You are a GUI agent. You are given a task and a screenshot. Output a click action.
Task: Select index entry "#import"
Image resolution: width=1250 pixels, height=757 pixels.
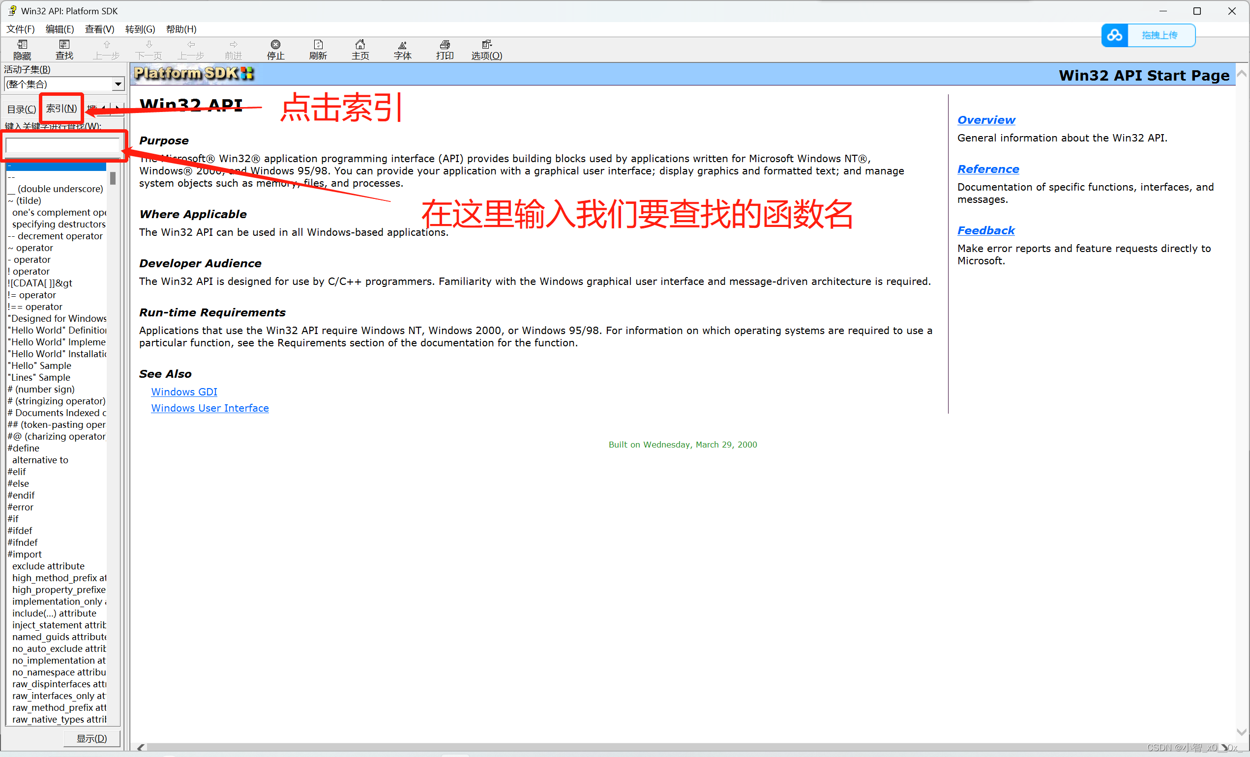coord(25,554)
